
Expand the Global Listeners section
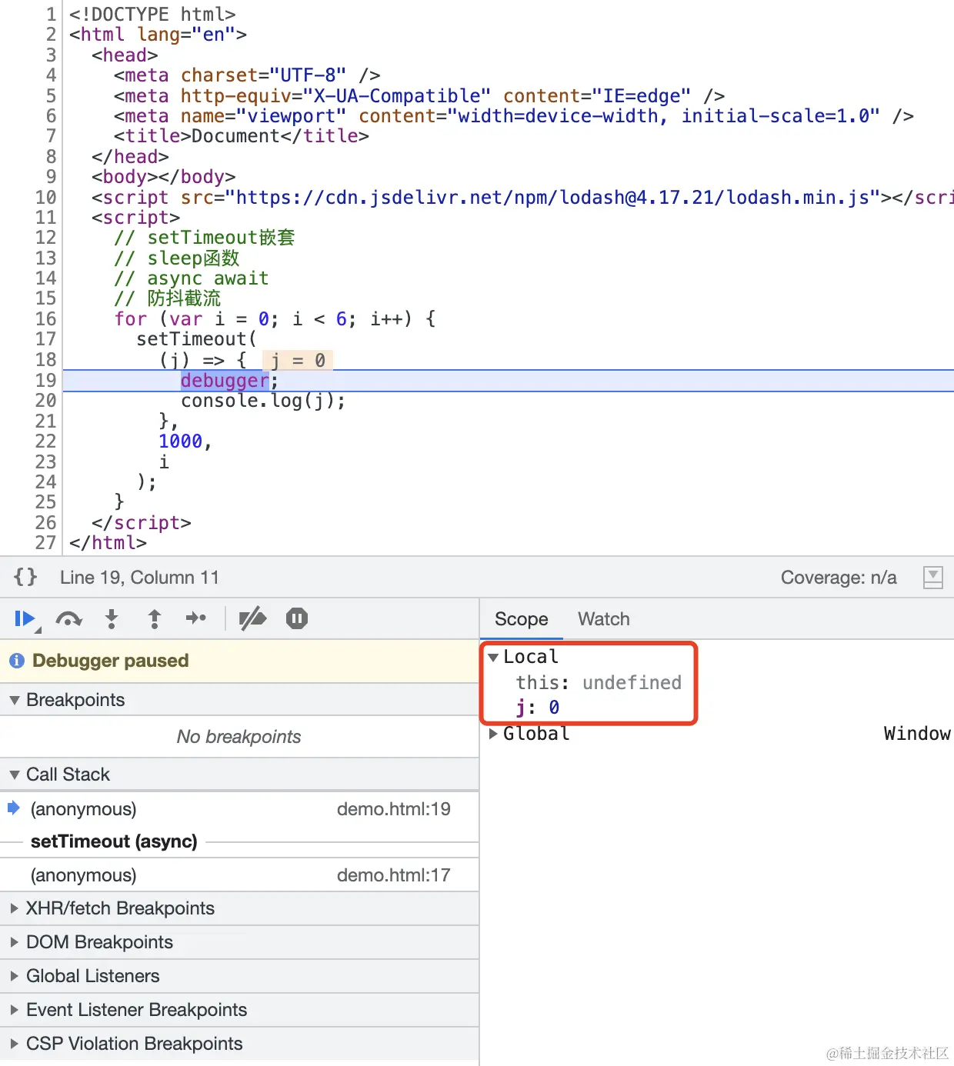239,976
